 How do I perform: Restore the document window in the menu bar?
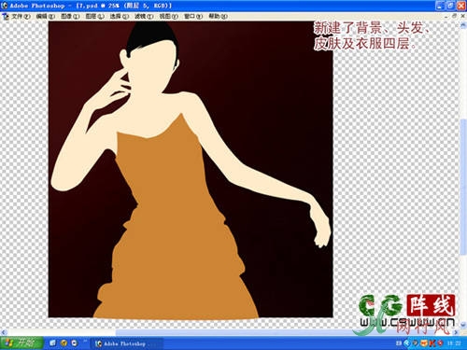click(454, 16)
